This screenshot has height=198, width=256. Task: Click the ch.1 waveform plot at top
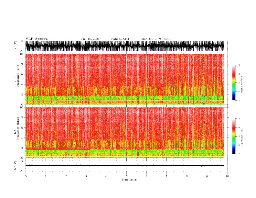point(125,46)
